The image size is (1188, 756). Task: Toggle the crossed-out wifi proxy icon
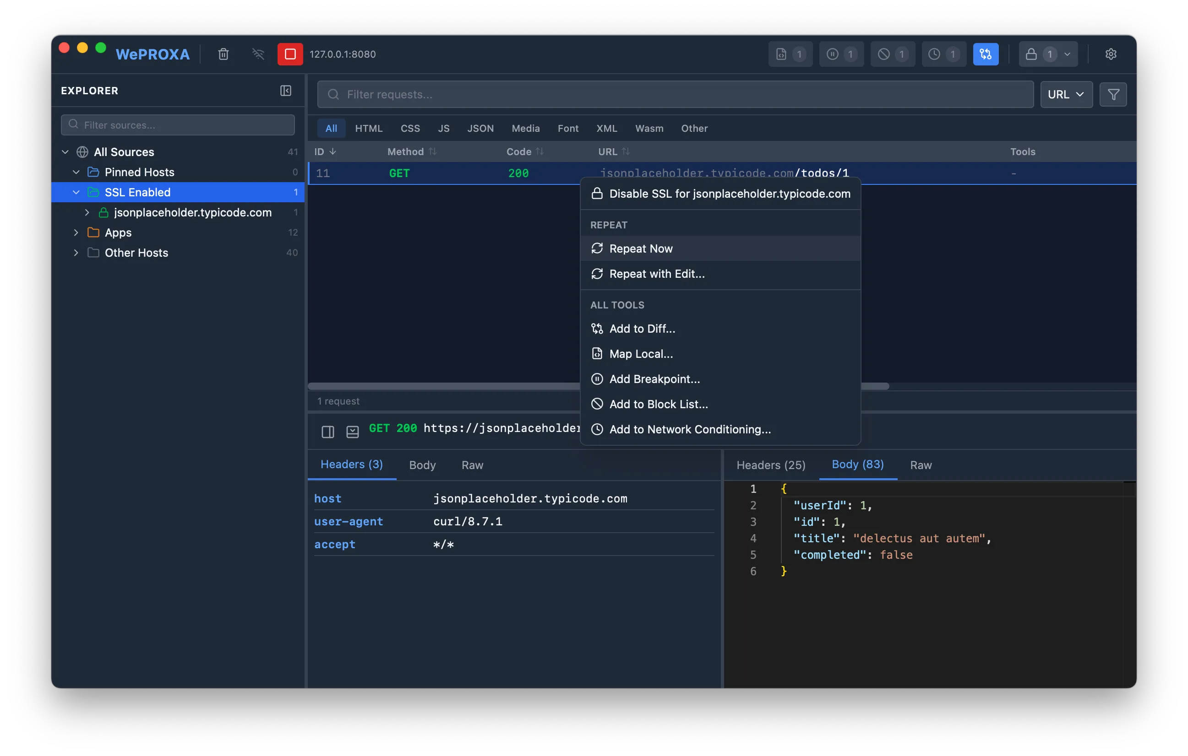tap(258, 54)
